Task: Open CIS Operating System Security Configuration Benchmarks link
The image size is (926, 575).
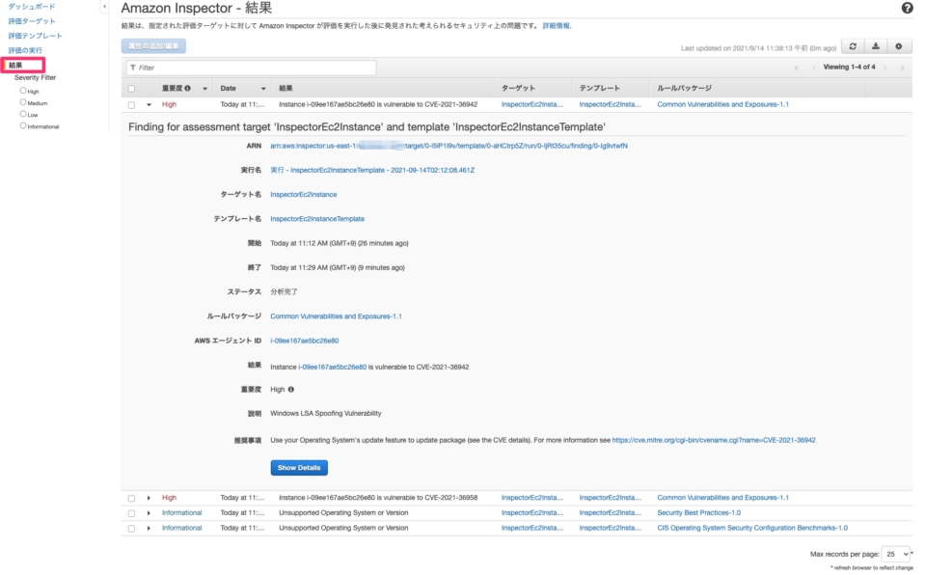Action: click(751, 528)
